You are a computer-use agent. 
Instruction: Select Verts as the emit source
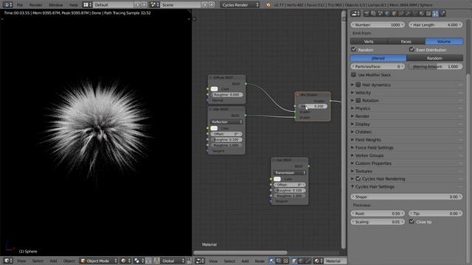369,41
